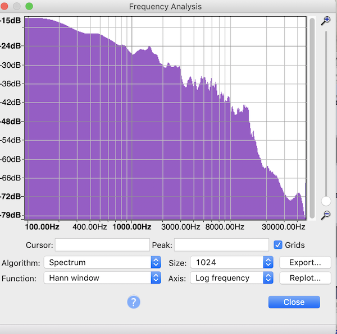This screenshot has height=334, width=337.
Task: Click the -60dB axis label
Action: point(11,159)
